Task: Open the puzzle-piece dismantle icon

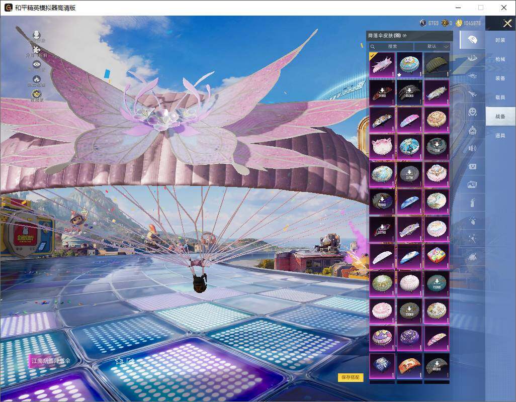Action: tap(37, 50)
